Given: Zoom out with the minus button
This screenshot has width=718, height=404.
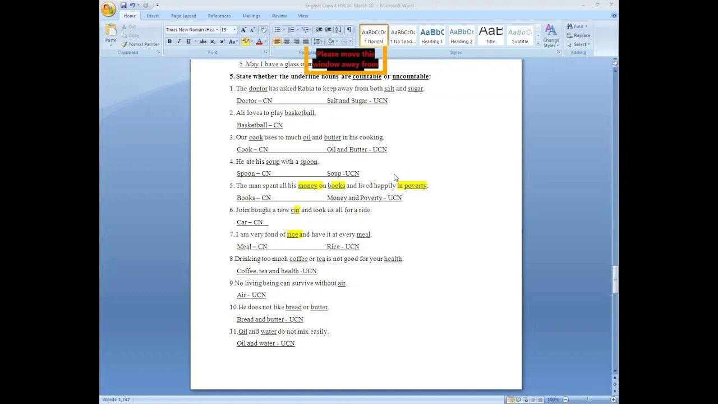Looking at the screenshot, I should [x=565, y=400].
